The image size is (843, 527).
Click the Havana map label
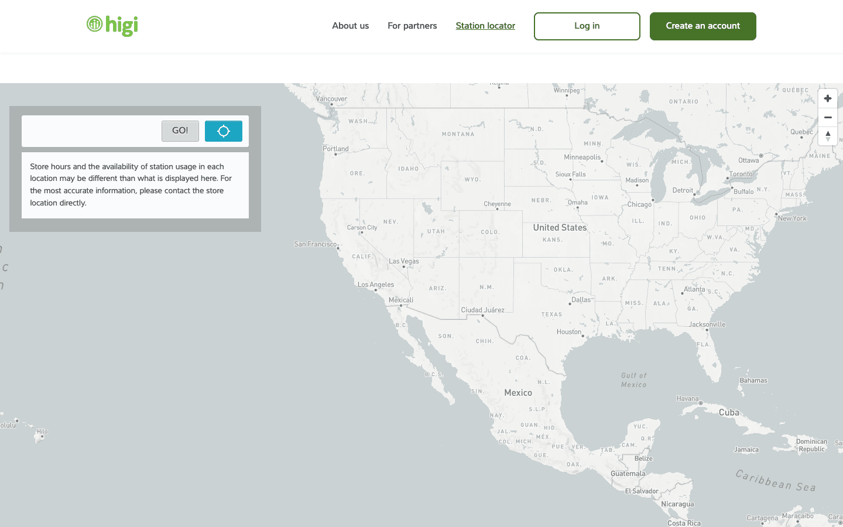(687, 399)
